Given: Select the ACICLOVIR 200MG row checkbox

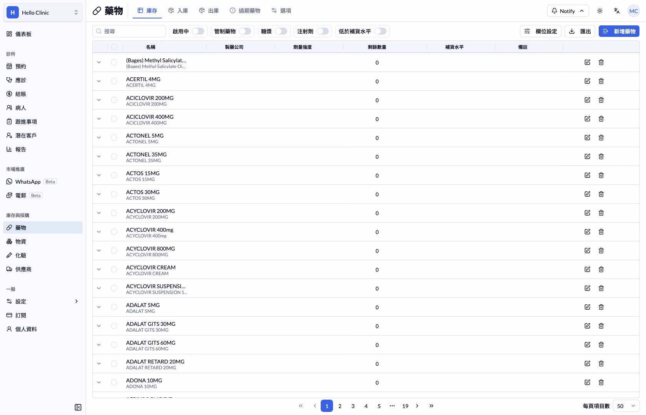Looking at the screenshot, I should pos(114,100).
